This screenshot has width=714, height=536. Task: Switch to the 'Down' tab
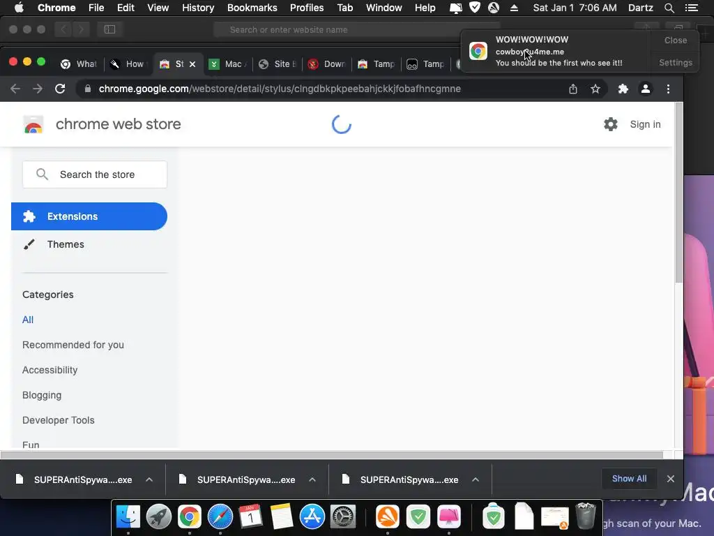326,64
